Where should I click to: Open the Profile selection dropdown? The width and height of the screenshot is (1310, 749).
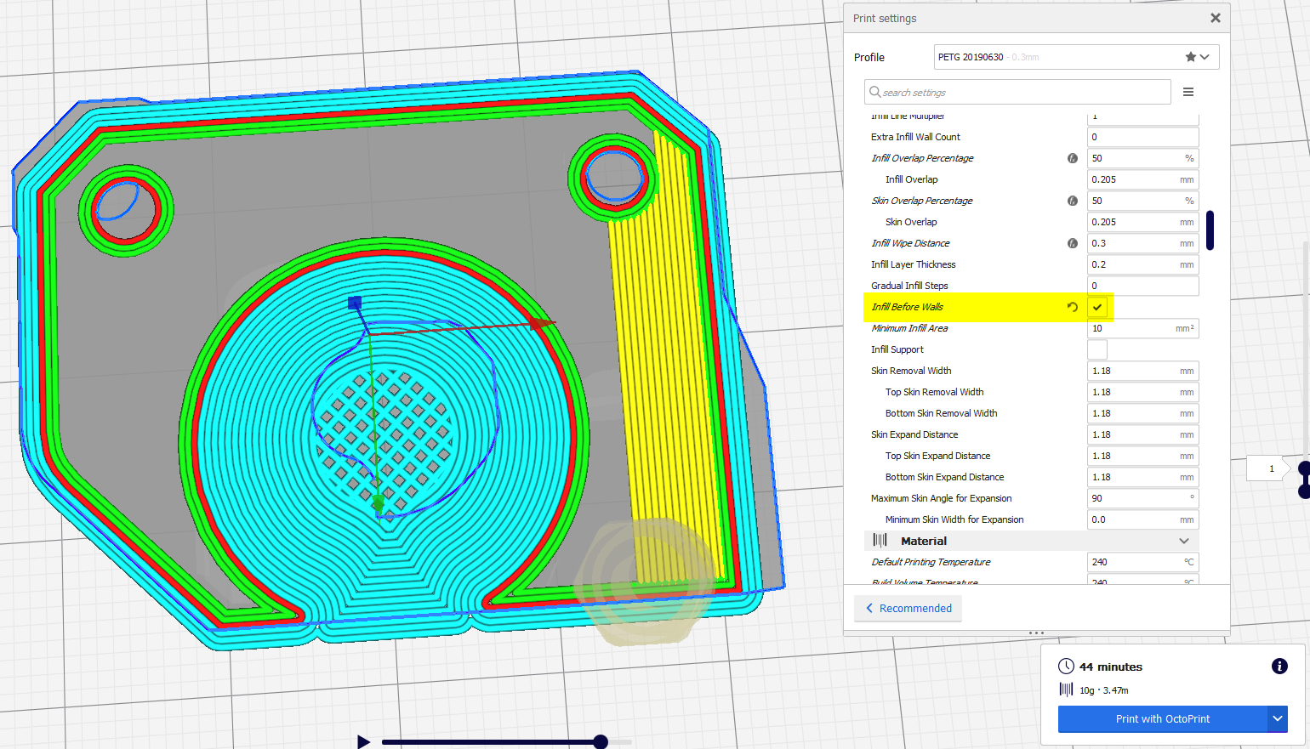pyautogui.click(x=1205, y=56)
